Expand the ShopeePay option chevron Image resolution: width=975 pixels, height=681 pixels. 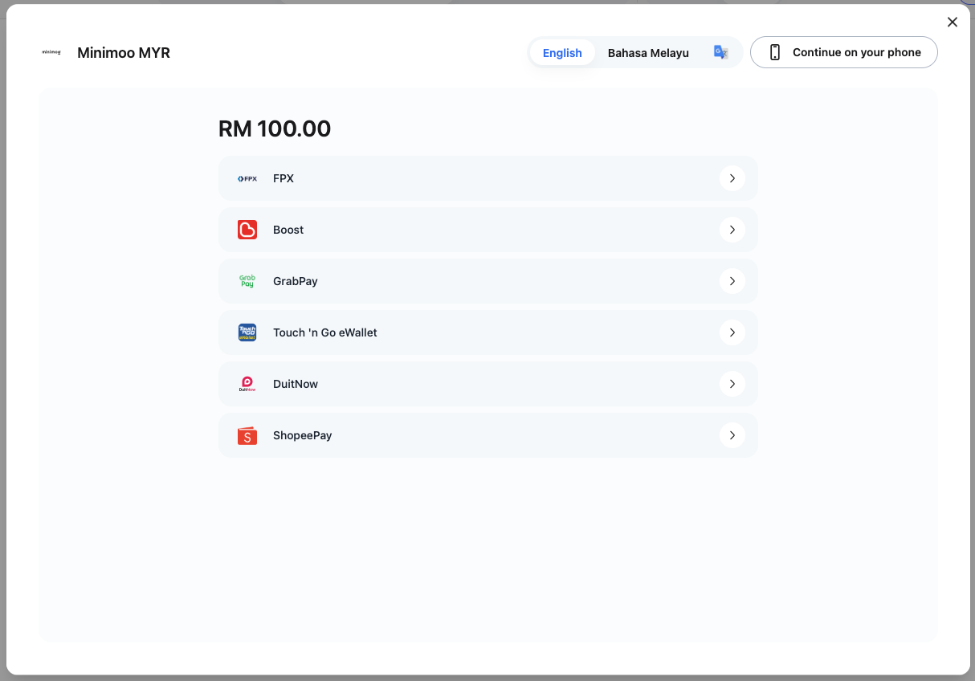[x=732, y=435]
